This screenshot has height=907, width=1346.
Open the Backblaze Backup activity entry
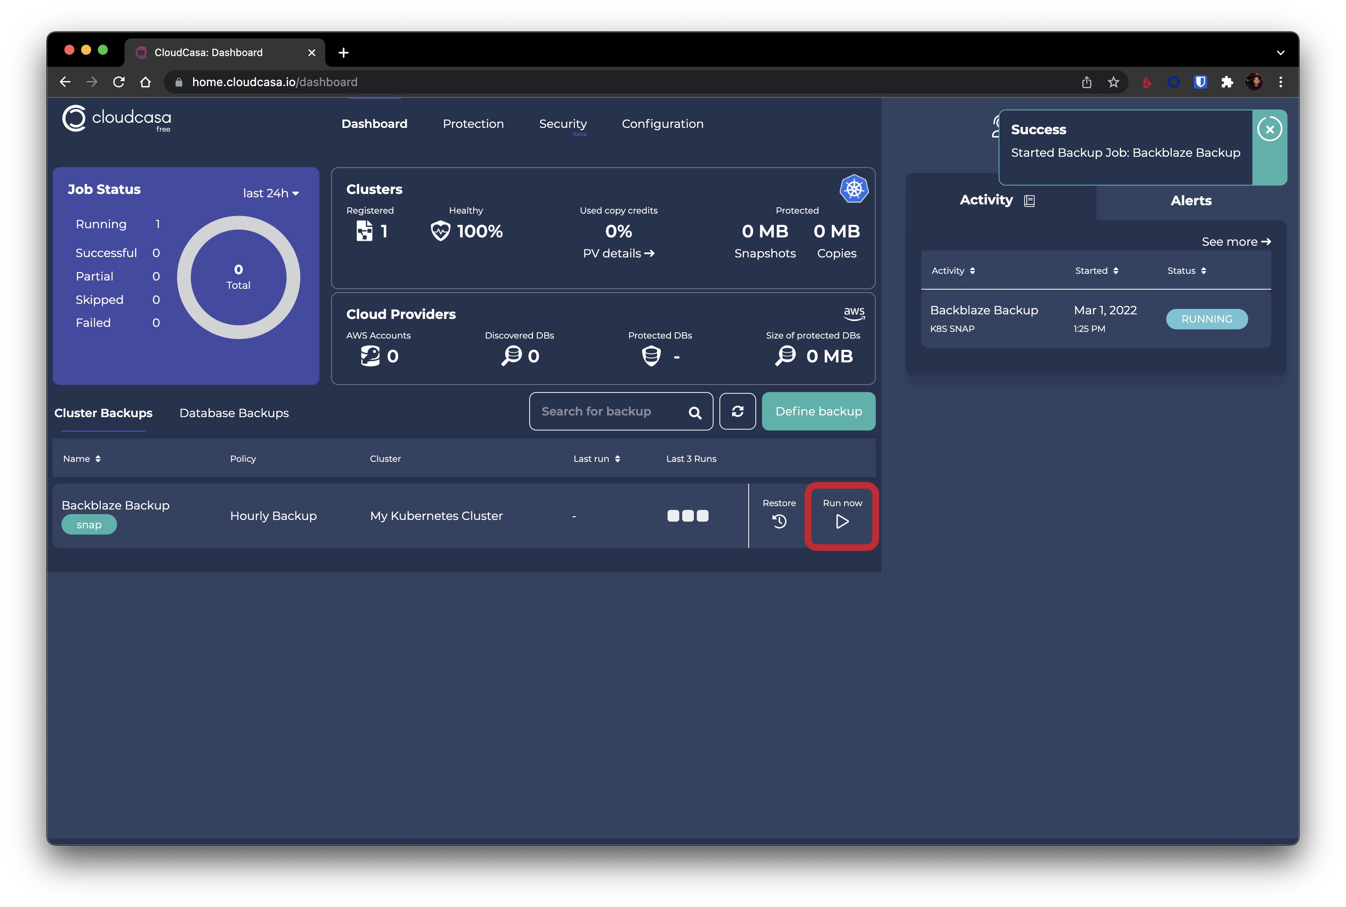coord(1095,319)
